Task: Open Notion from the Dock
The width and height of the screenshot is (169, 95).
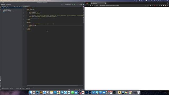Action: click(x=48, y=92)
